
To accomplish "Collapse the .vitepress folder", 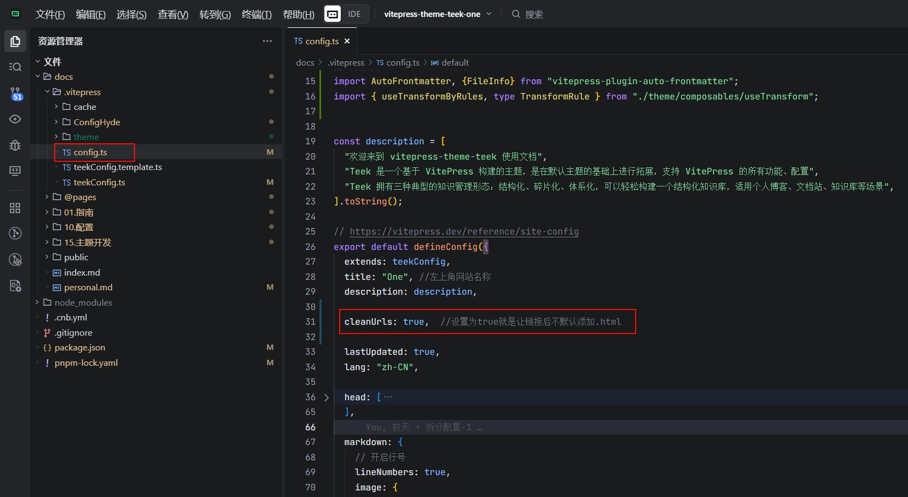I will click(82, 92).
